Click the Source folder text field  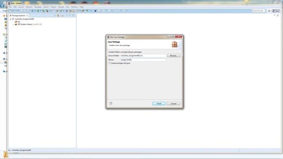(143, 56)
